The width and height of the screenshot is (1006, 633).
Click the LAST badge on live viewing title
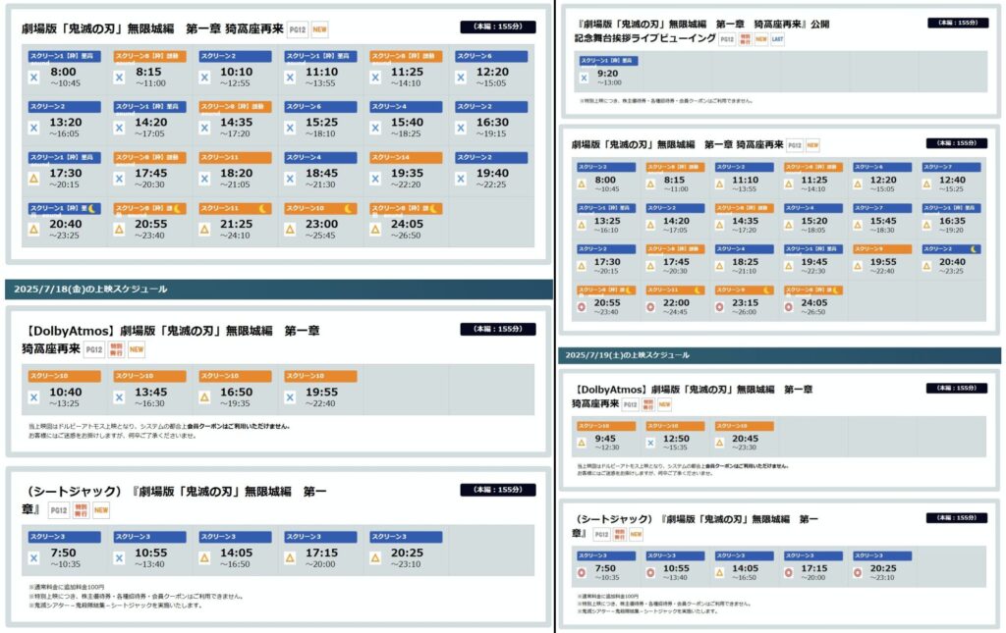click(777, 39)
